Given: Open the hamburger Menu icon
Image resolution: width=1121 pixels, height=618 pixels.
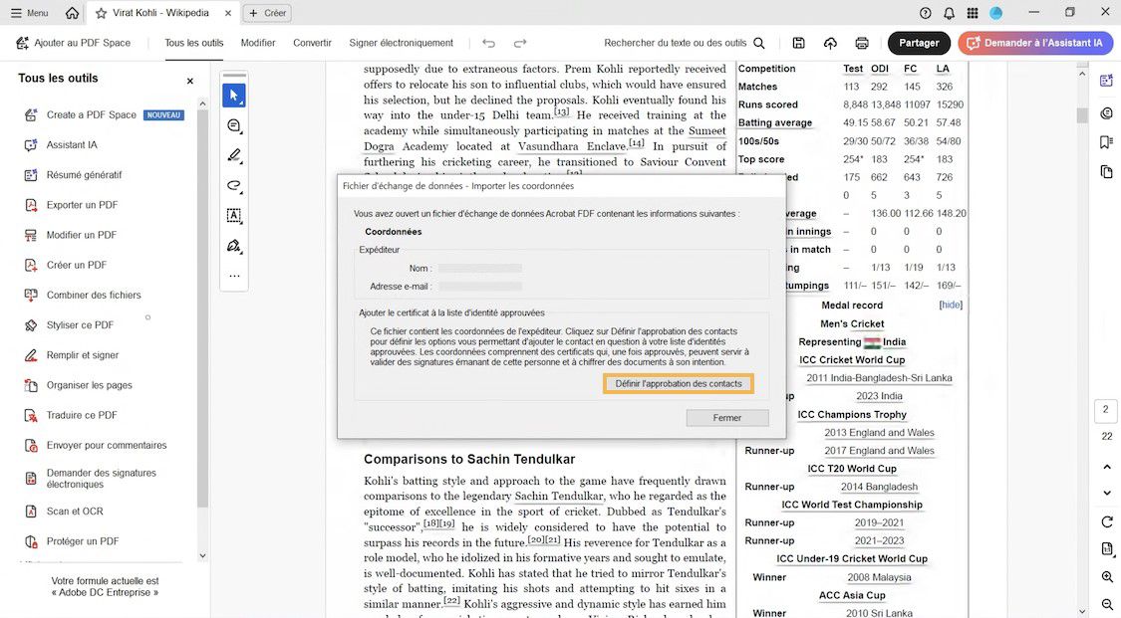Looking at the screenshot, I should pyautogui.click(x=16, y=13).
